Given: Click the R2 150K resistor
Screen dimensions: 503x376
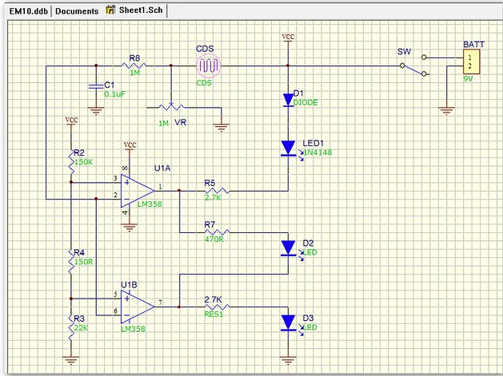Looking at the screenshot, I should pos(71,160).
